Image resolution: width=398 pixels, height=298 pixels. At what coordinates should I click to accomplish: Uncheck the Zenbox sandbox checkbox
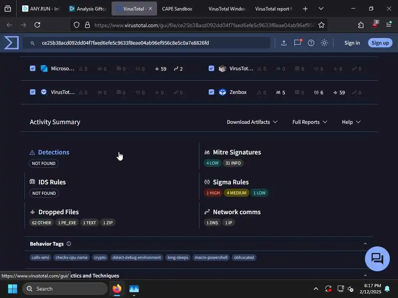[x=211, y=92]
